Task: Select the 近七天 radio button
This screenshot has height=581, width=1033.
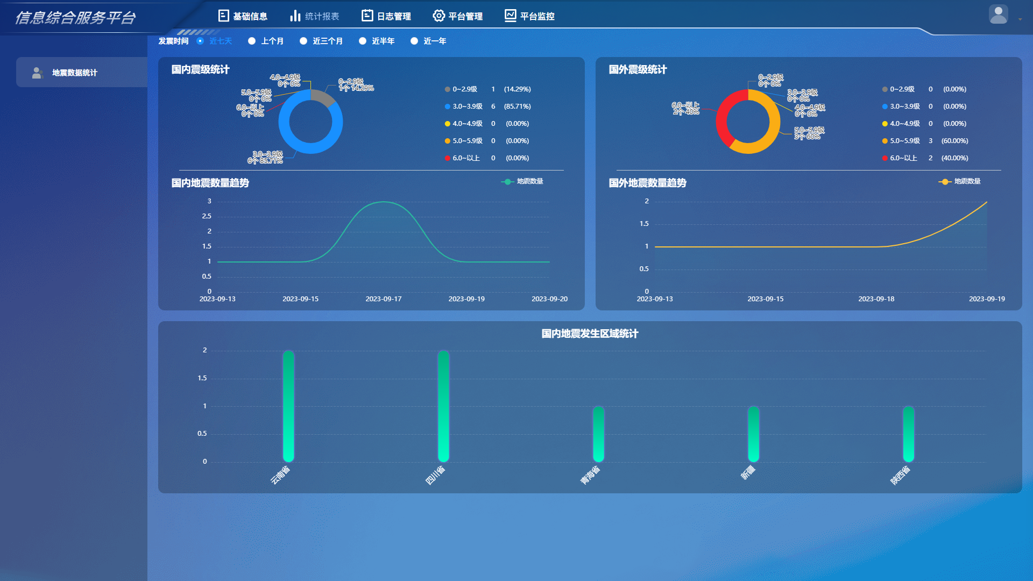Action: click(200, 41)
